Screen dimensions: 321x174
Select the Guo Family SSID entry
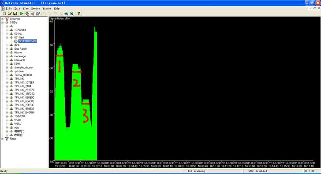click(x=20, y=49)
